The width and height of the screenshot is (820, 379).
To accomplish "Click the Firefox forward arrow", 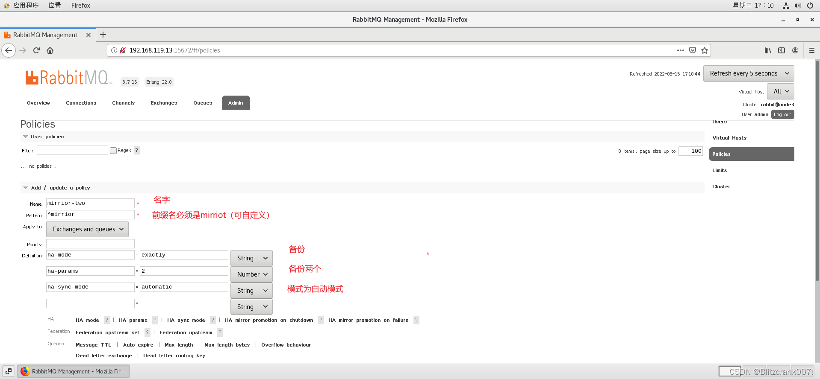I will point(23,50).
